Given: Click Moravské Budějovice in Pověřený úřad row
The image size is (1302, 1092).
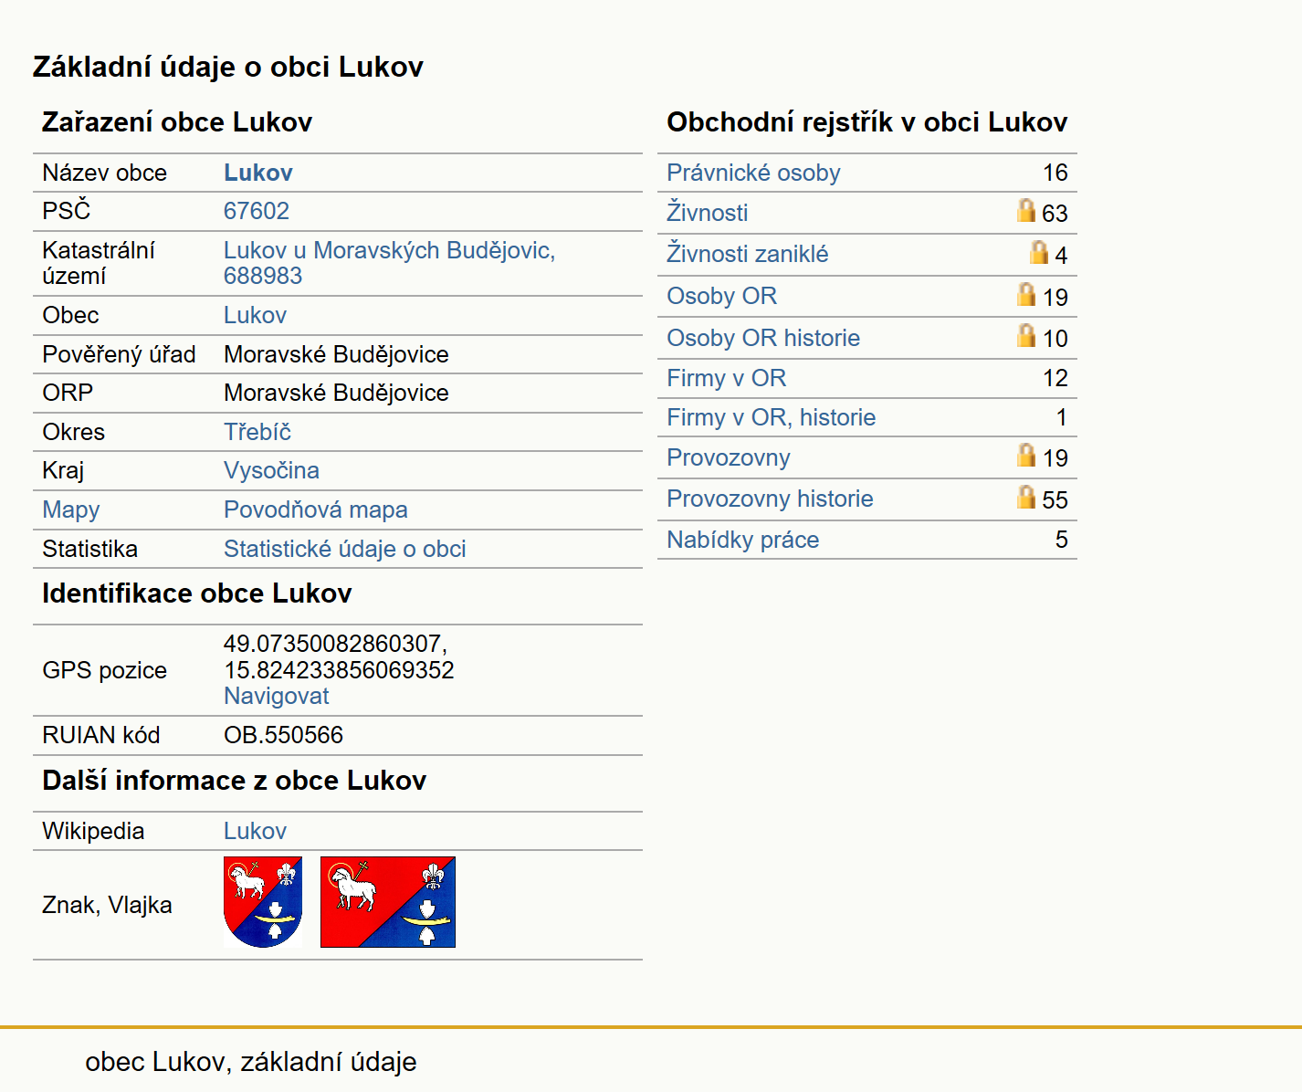Looking at the screenshot, I should [x=336, y=354].
